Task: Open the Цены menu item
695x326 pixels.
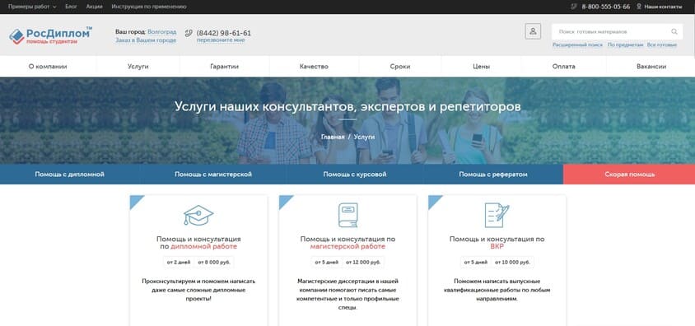Action: click(482, 67)
